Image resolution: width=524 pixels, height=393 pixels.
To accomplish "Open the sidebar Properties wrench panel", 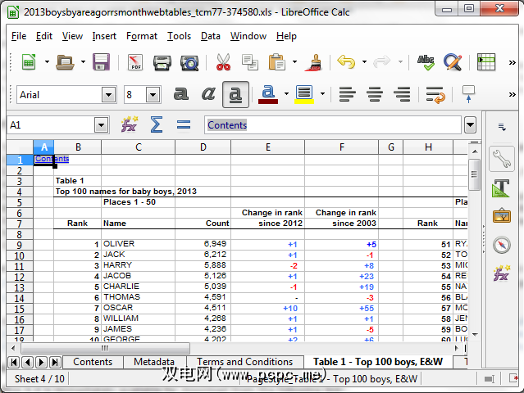I will pos(501,157).
